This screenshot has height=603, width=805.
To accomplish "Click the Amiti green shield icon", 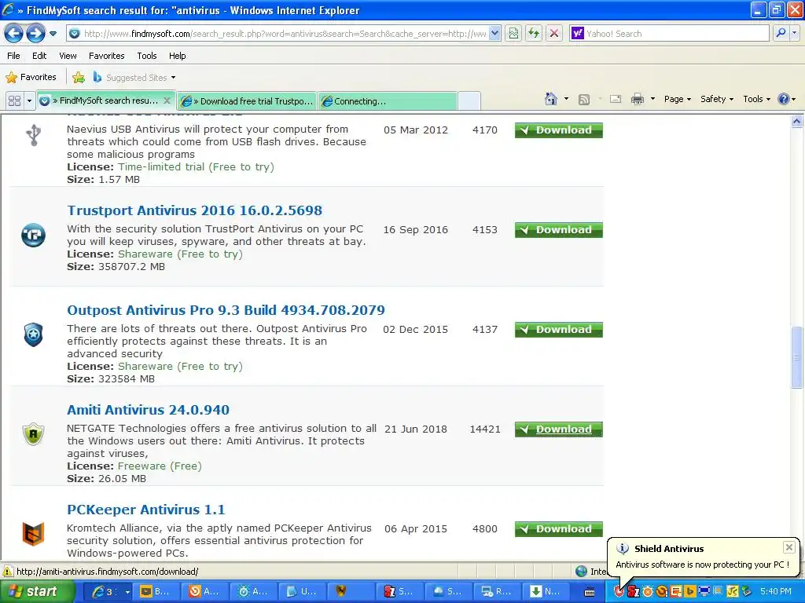I will [x=33, y=434].
